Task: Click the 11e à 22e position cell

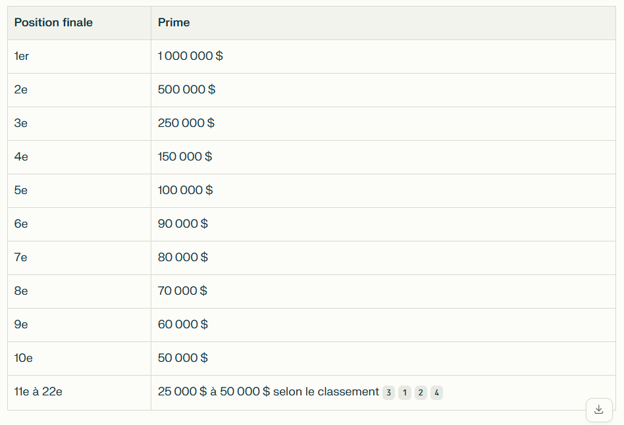Action: tap(79, 393)
